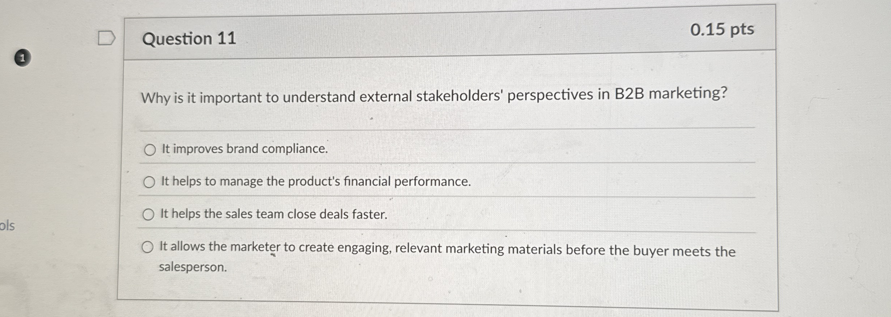Select "It helps to manage the product's financial performance."
This screenshot has width=891, height=317.
pyautogui.click(x=149, y=183)
